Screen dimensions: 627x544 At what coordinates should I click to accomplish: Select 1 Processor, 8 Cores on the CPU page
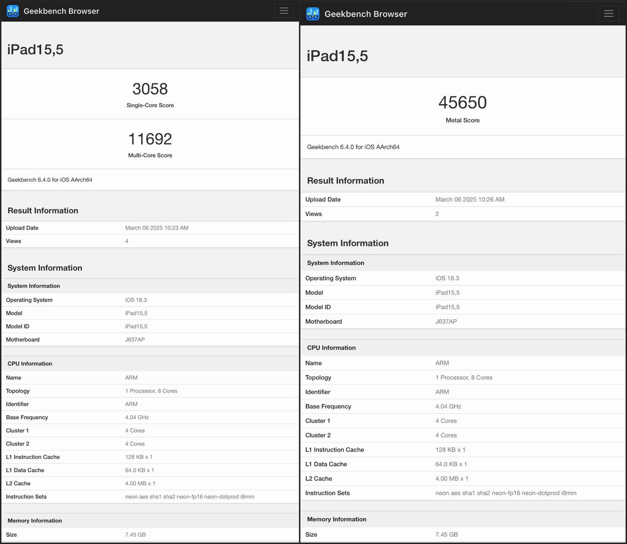pyautogui.click(x=151, y=391)
